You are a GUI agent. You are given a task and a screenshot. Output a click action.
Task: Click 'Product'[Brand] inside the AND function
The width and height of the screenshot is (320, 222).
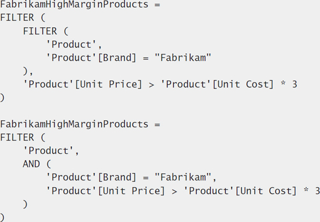click(x=91, y=177)
